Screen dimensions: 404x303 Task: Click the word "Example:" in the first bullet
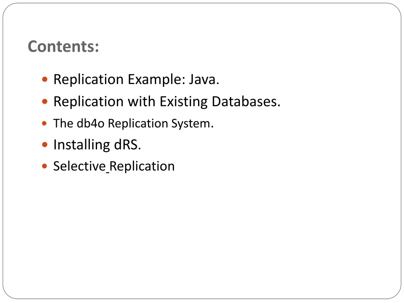[157, 80]
